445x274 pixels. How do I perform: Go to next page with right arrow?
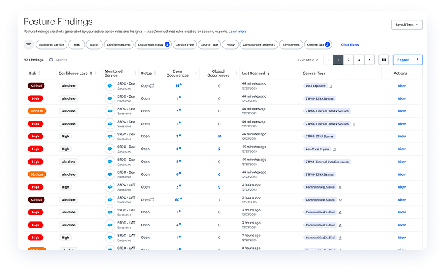[x=369, y=59]
